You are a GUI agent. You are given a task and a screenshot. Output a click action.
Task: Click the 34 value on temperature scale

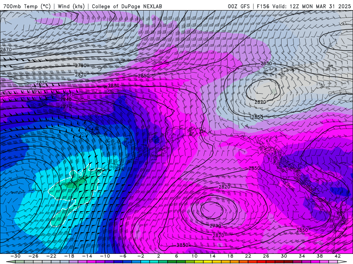[x=302, y=256]
